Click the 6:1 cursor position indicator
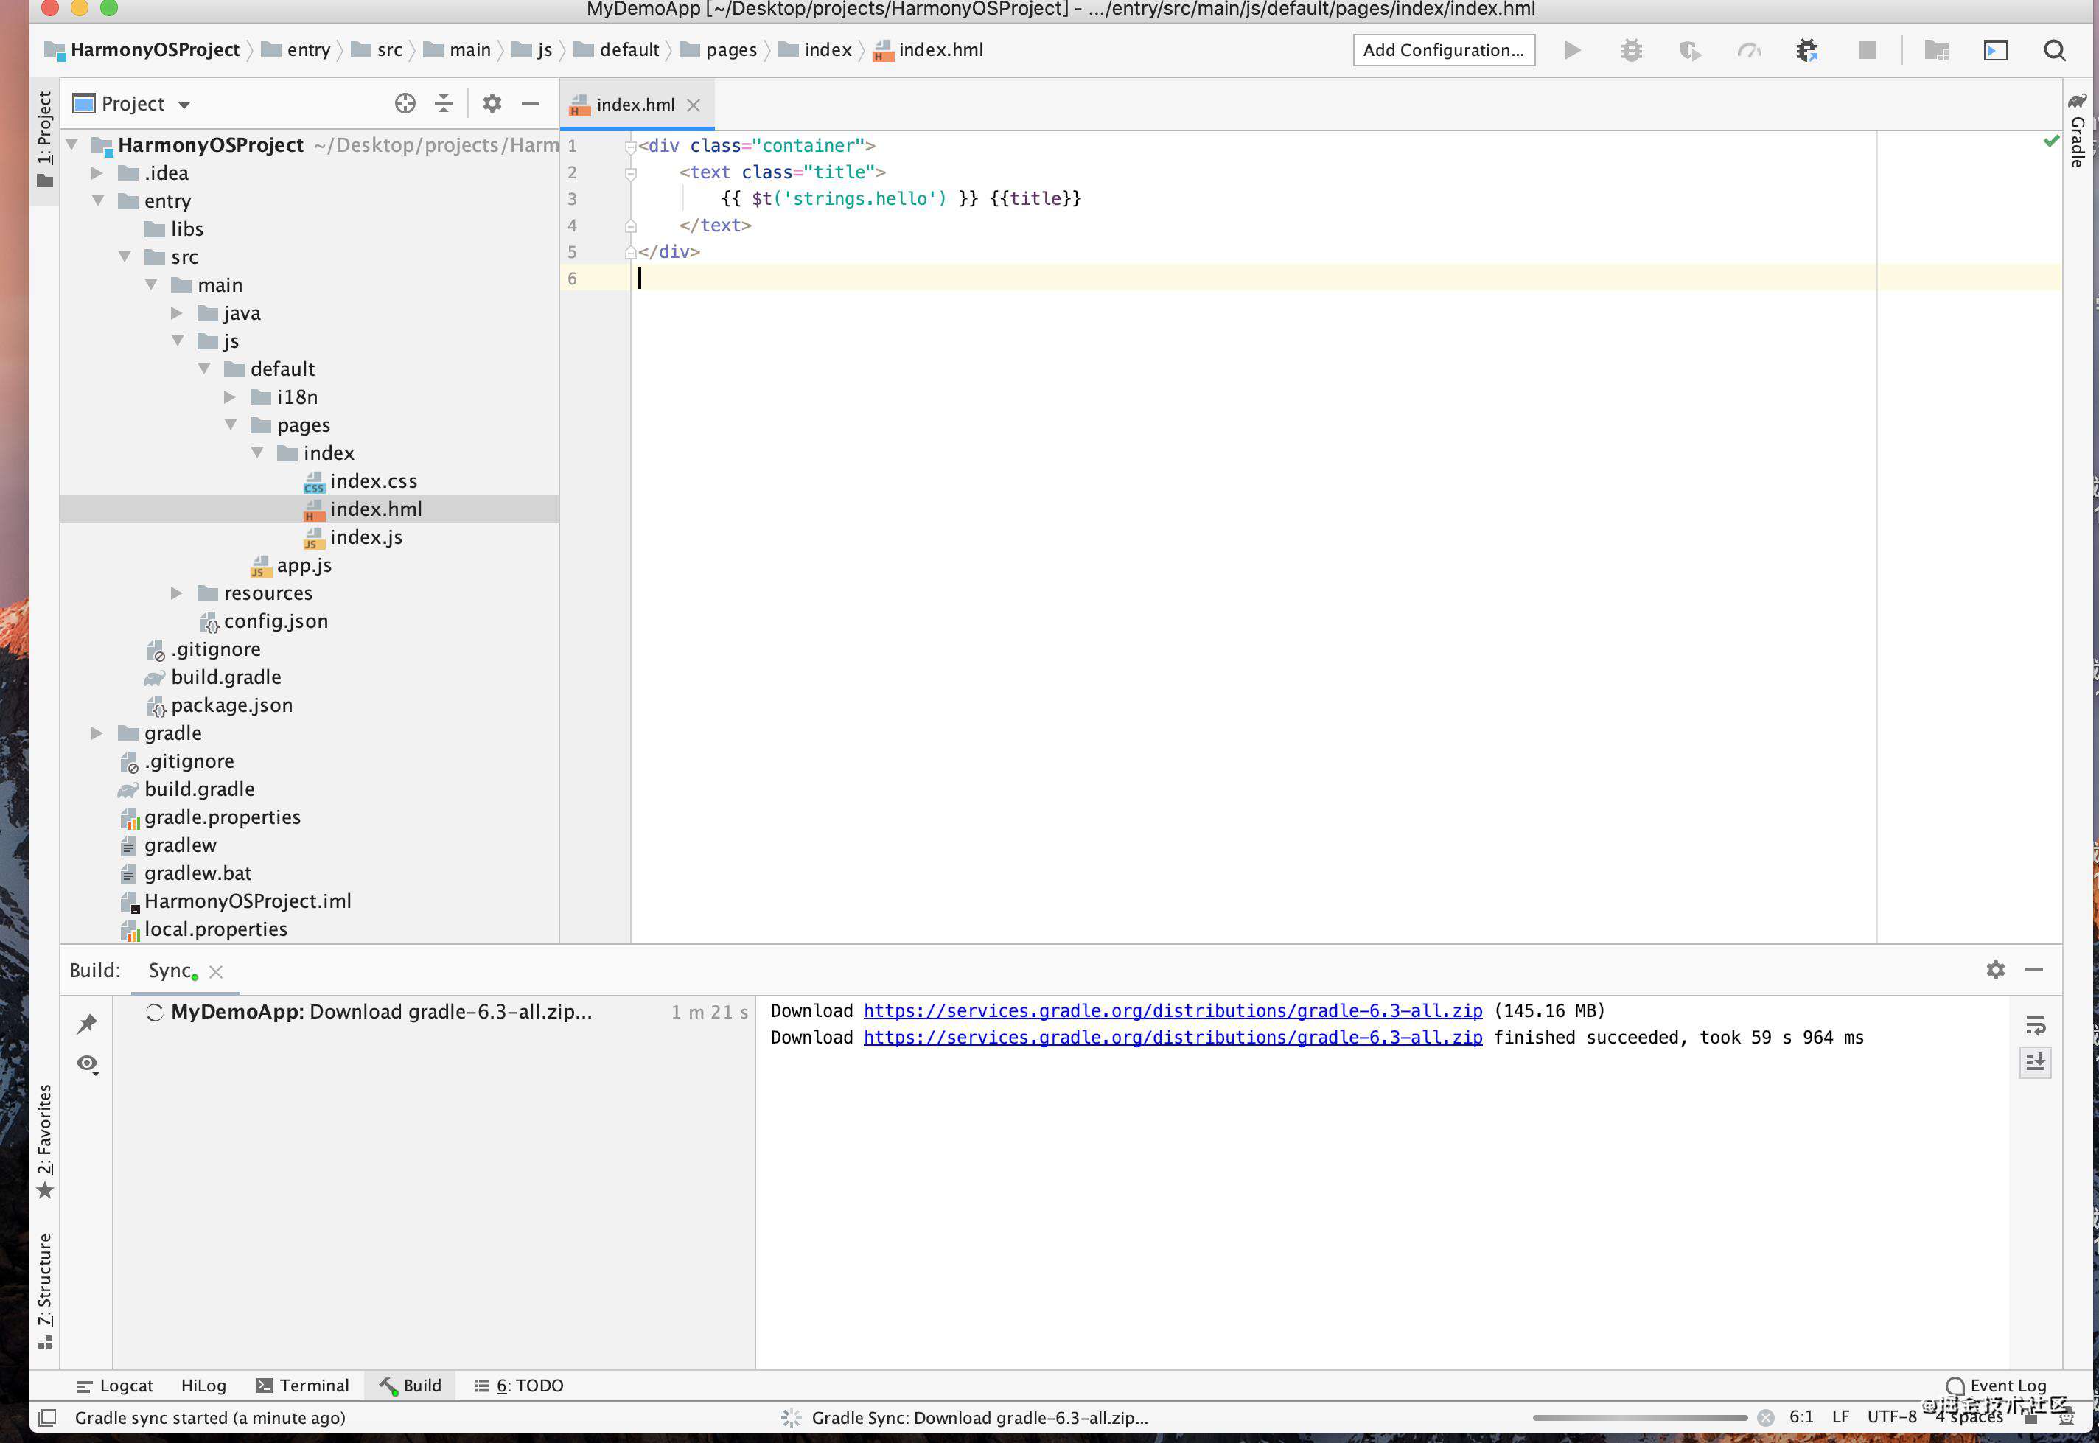Image resolution: width=2099 pixels, height=1443 pixels. point(1801,1416)
